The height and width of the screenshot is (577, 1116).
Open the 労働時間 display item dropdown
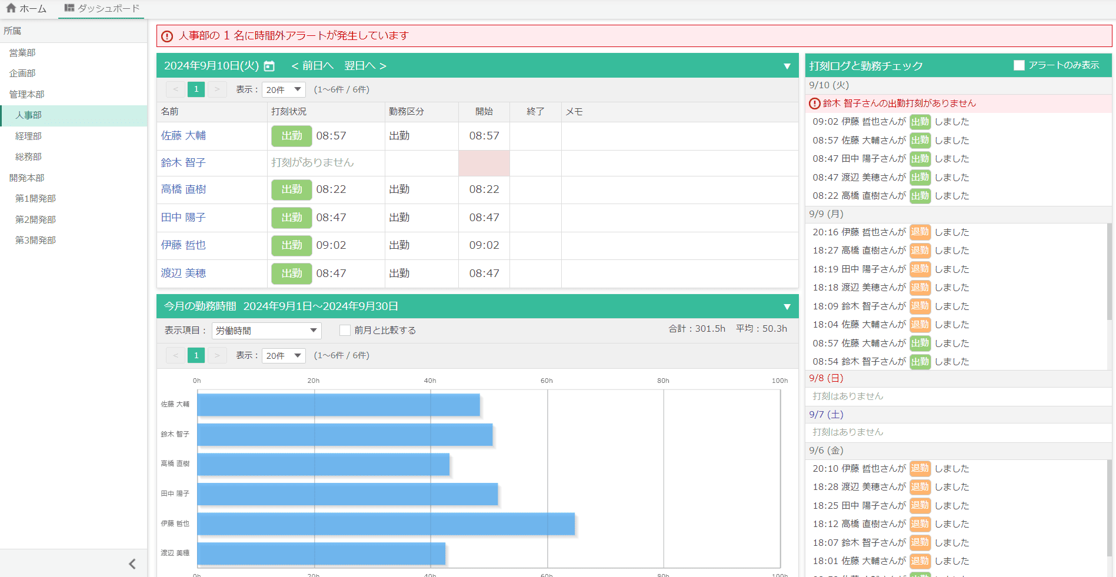click(266, 331)
